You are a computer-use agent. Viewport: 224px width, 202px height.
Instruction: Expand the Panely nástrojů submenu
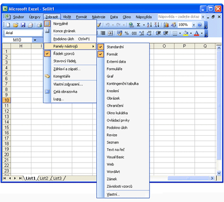coord(70,46)
